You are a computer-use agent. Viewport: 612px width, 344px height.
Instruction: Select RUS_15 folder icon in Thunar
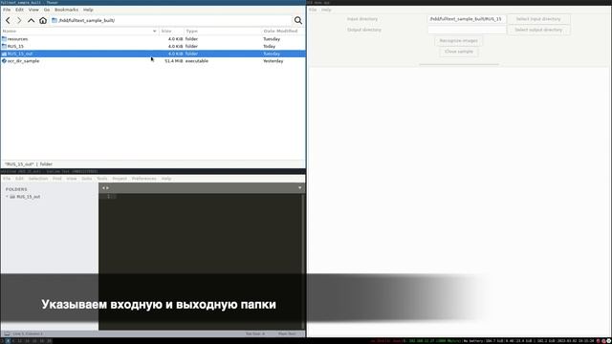(4, 46)
